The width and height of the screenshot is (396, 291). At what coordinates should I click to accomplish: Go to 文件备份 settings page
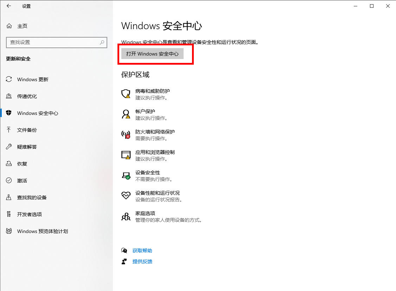[x=27, y=130]
